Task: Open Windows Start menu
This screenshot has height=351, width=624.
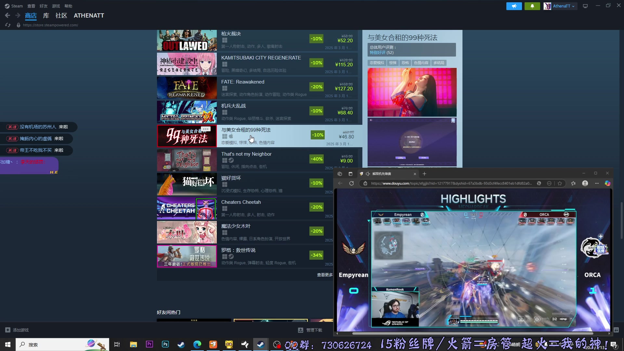Action: [x=8, y=344]
